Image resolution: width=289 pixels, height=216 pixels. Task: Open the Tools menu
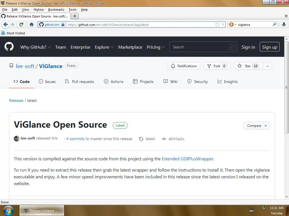(73, 10)
